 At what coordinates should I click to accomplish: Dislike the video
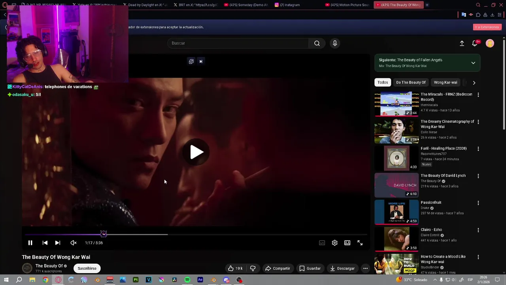tap(253, 268)
